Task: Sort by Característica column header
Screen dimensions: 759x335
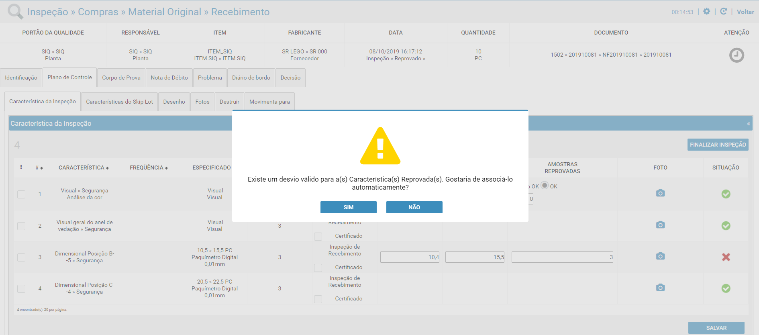Action: click(x=84, y=167)
